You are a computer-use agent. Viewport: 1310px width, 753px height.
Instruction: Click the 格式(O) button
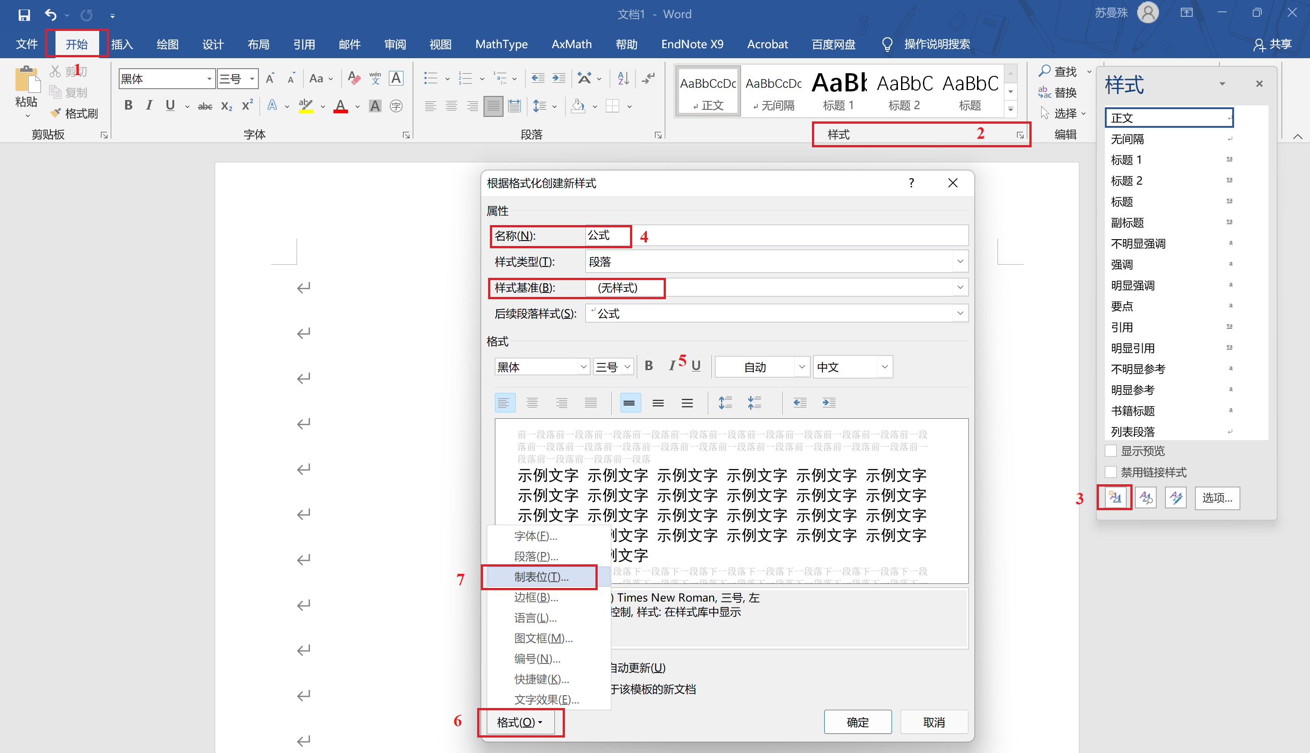click(520, 722)
